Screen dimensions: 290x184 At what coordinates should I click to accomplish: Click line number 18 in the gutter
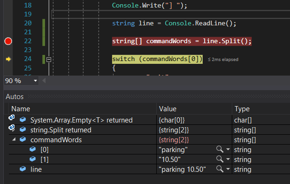[x=28, y=5]
